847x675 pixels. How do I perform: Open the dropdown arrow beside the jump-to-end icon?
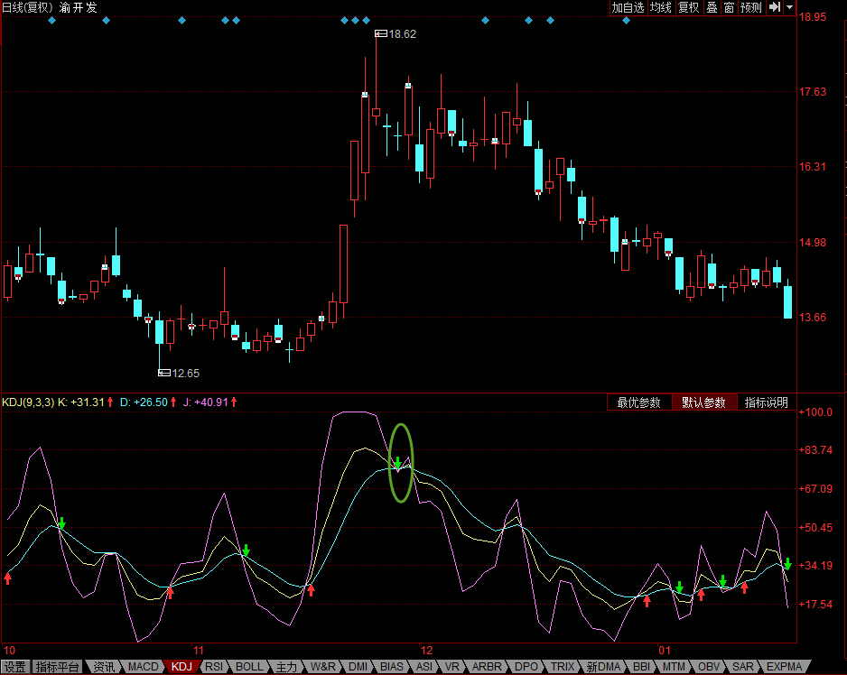(x=790, y=7)
